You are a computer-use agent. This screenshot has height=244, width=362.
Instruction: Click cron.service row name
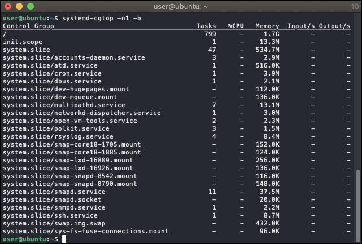[x=52, y=73]
